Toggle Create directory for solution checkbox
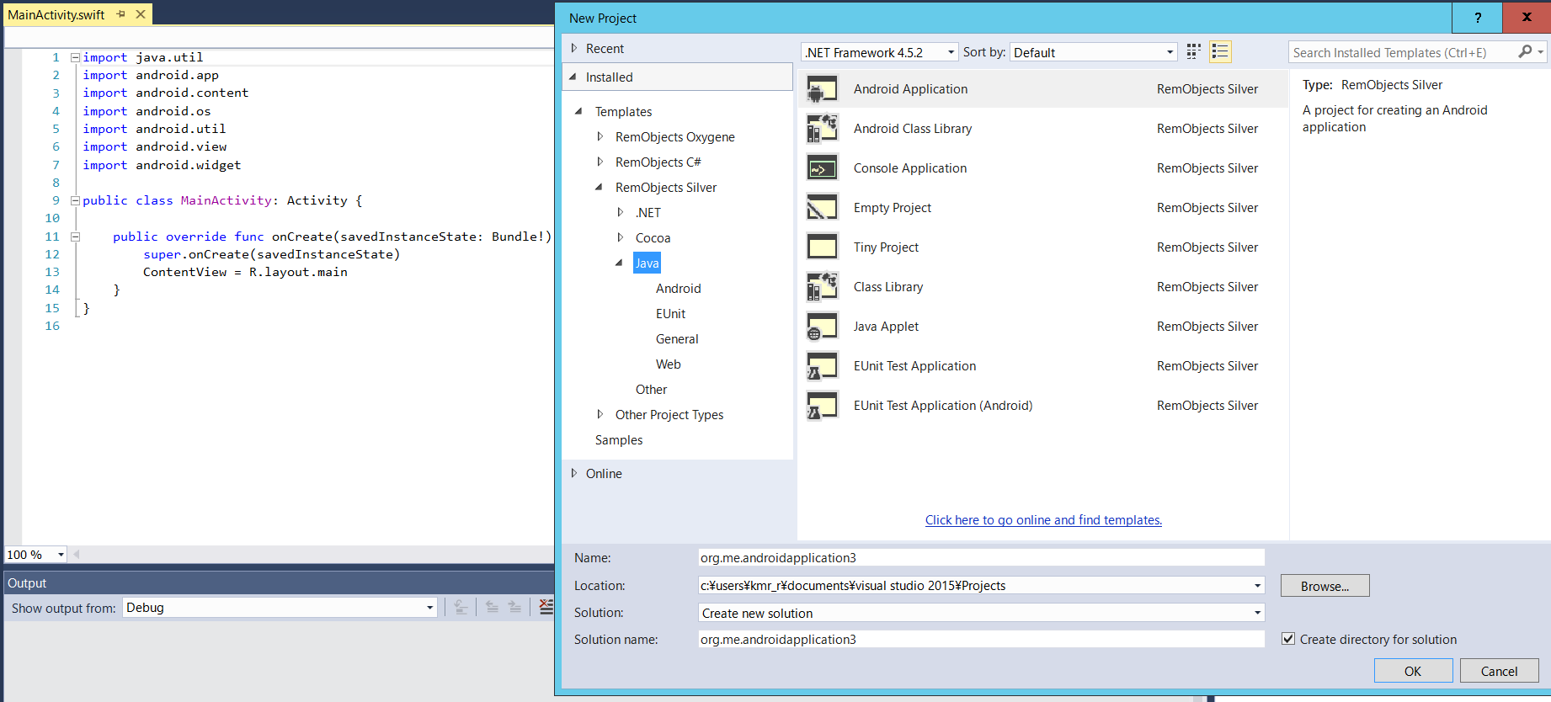 click(x=1288, y=639)
